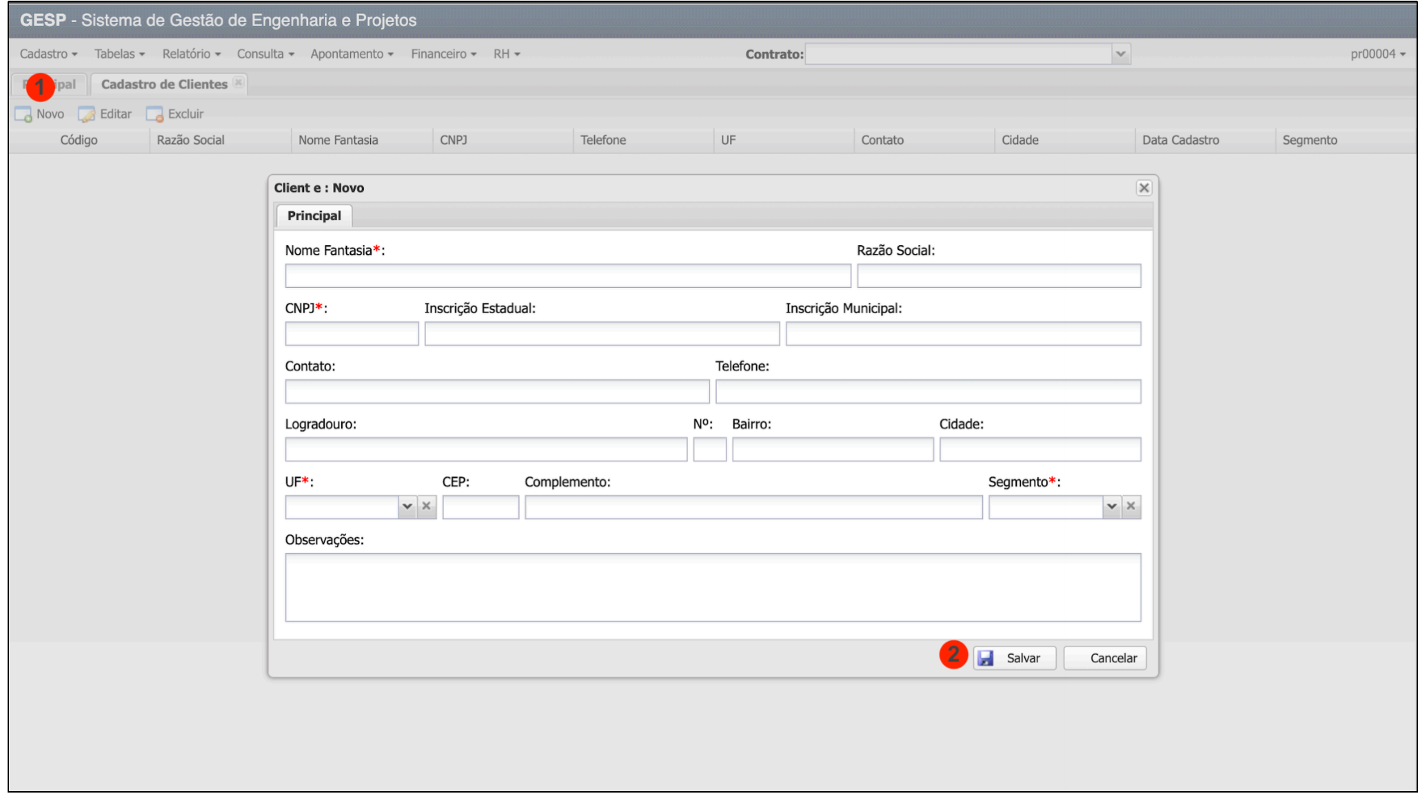Open the Relatório menu
Image resolution: width=1420 pixels, height=796 pixels.
[x=191, y=54]
